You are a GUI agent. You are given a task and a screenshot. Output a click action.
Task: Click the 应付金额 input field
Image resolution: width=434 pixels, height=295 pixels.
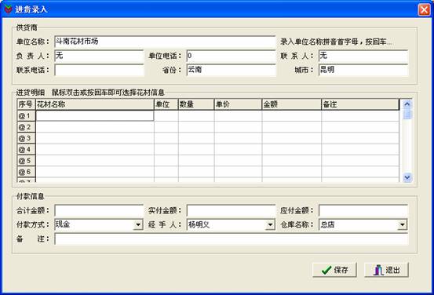pyautogui.click(x=363, y=210)
